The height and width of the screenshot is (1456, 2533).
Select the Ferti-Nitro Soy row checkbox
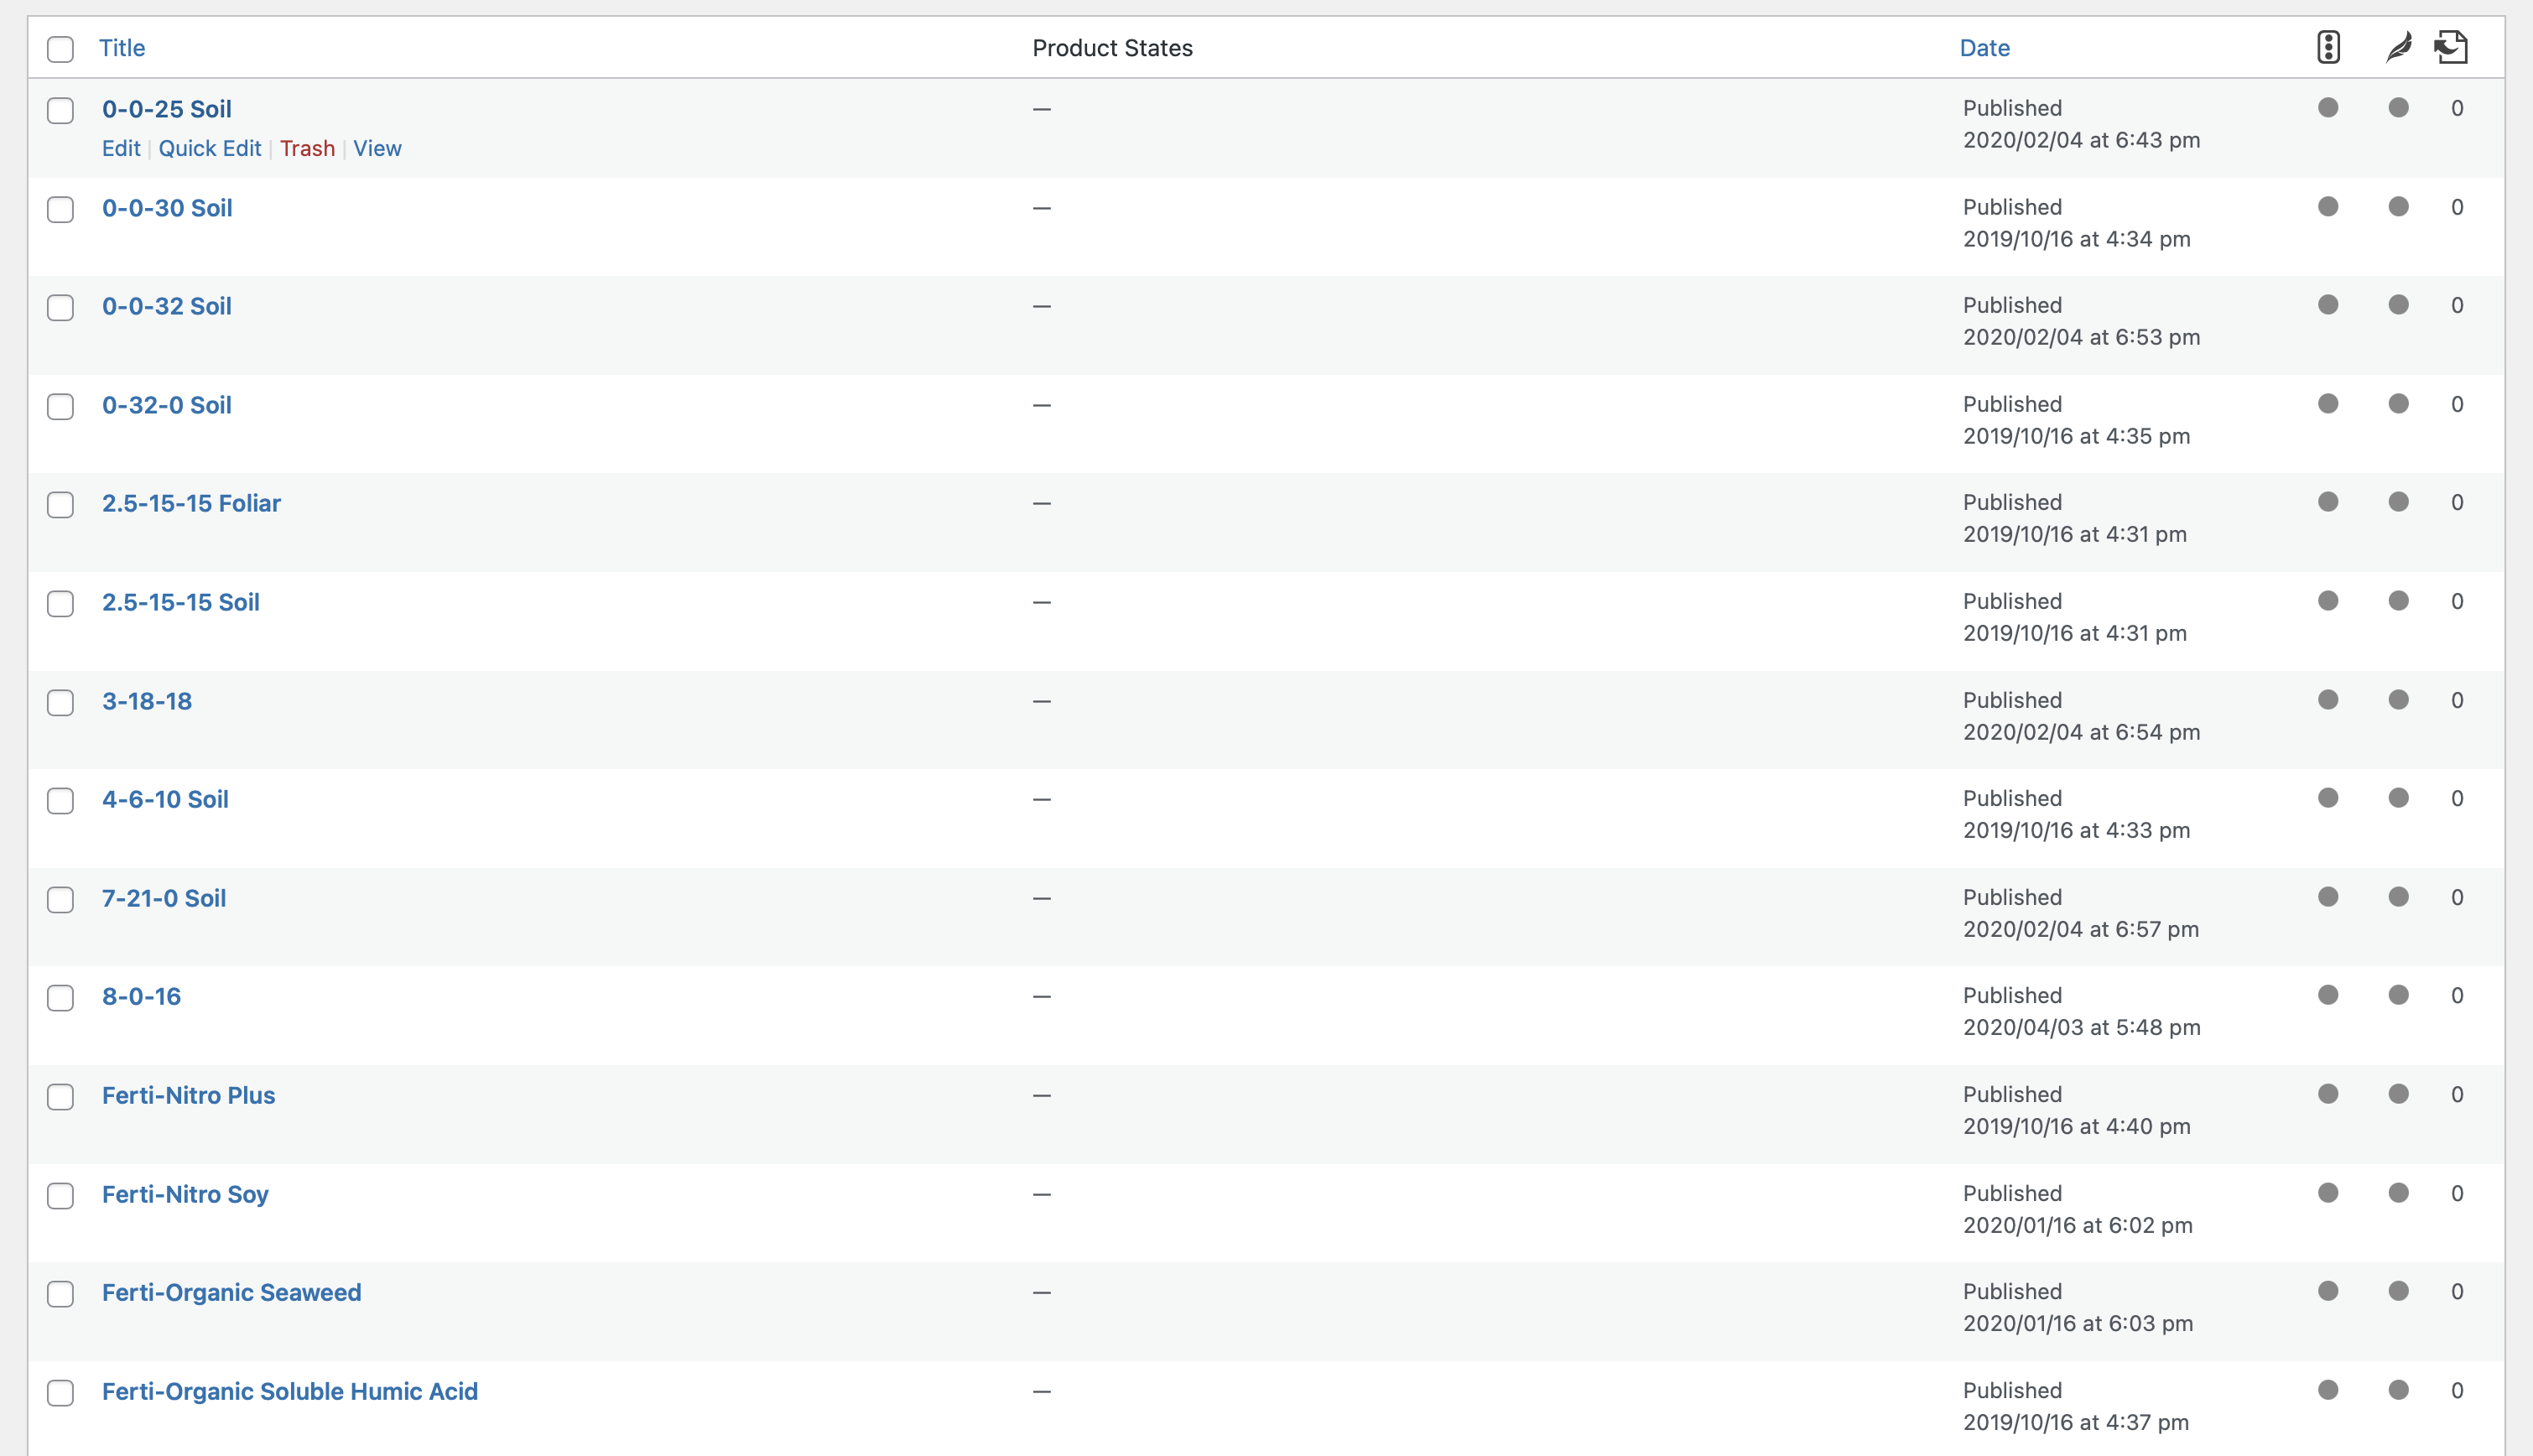[61, 1196]
